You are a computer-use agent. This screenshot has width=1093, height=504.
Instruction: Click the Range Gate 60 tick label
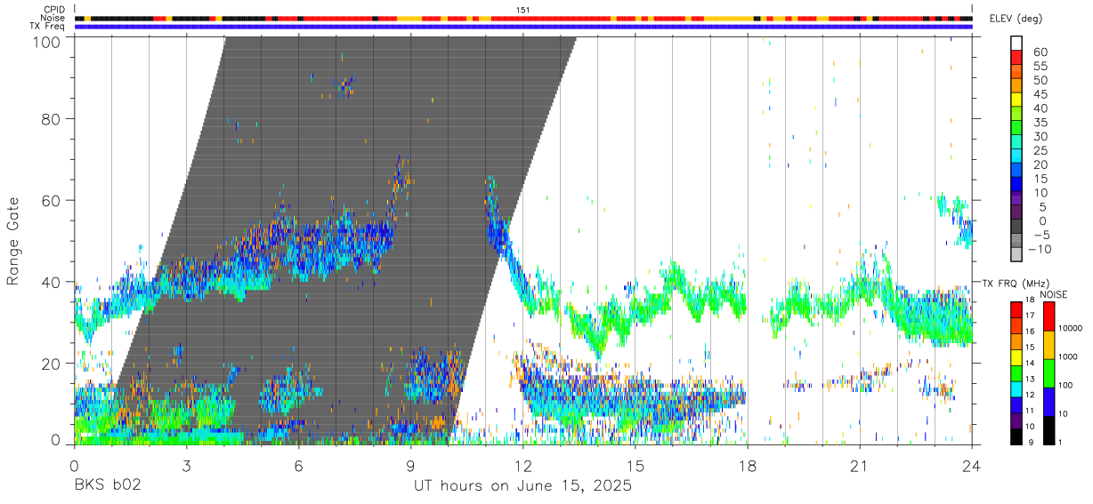coord(50,200)
